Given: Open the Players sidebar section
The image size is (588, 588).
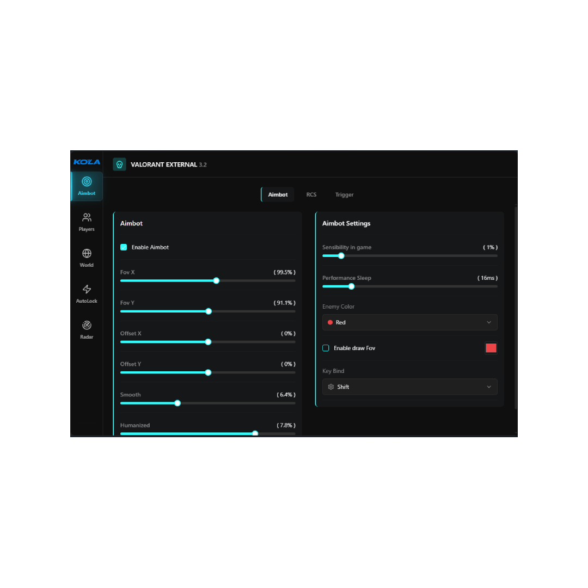Looking at the screenshot, I should (x=87, y=222).
